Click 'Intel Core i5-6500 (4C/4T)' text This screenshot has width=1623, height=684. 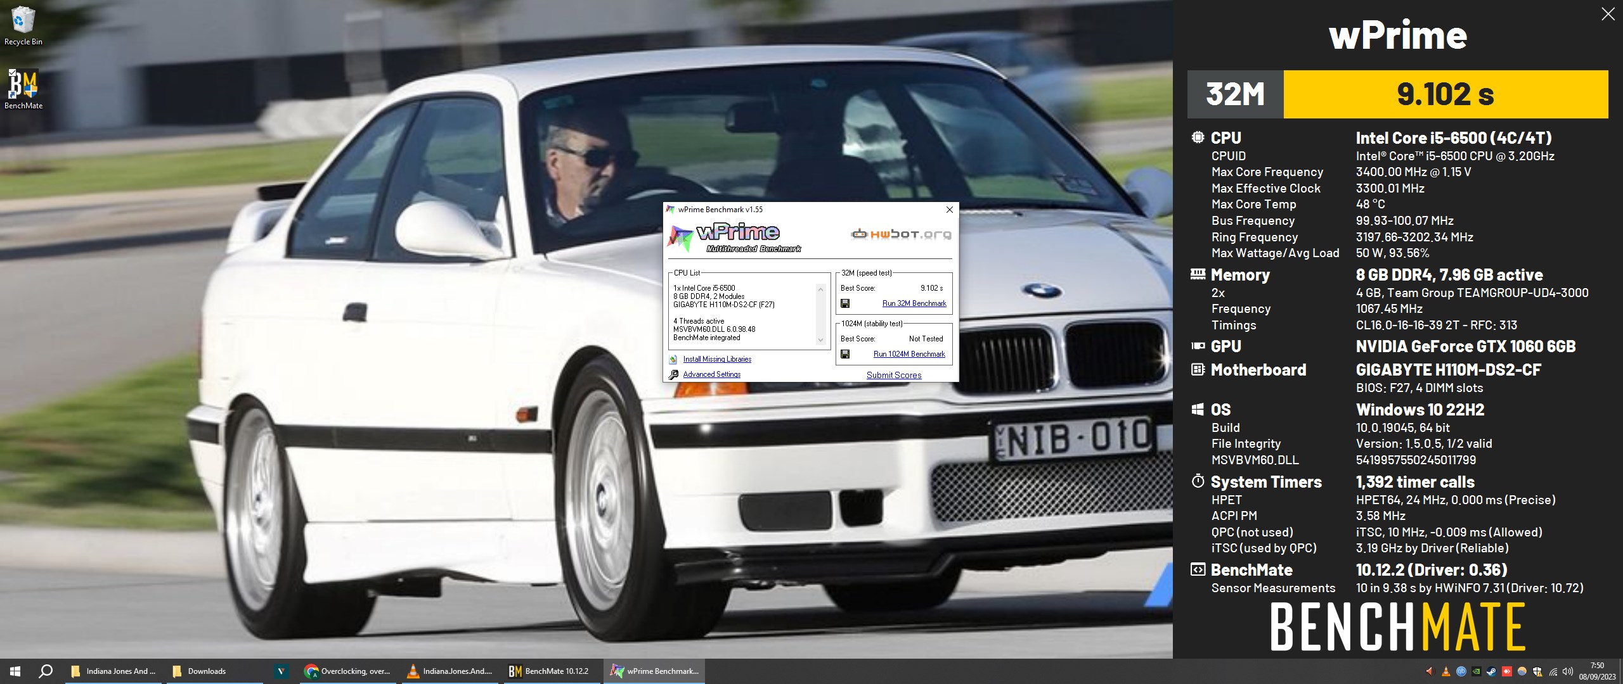tap(1454, 137)
